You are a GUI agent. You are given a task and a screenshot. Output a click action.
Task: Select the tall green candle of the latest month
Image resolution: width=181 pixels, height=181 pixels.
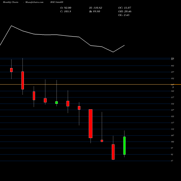pos(125,146)
